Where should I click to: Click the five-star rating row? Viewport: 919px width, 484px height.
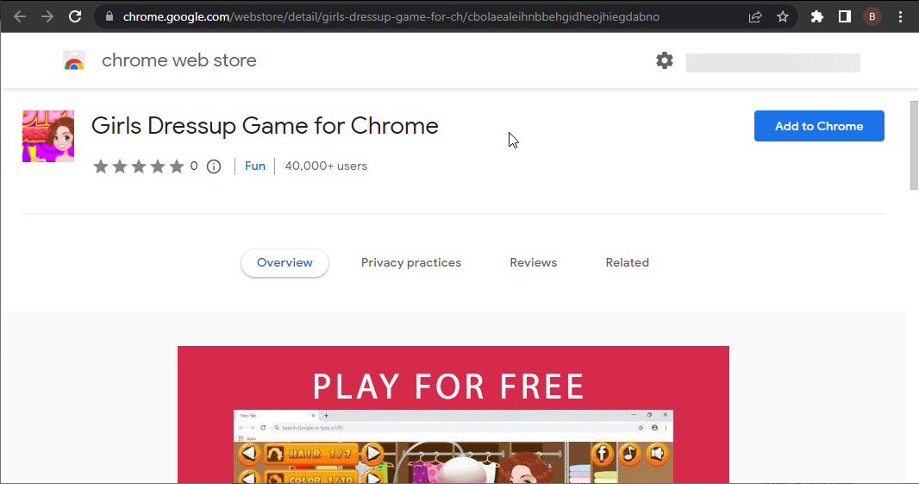coord(138,167)
